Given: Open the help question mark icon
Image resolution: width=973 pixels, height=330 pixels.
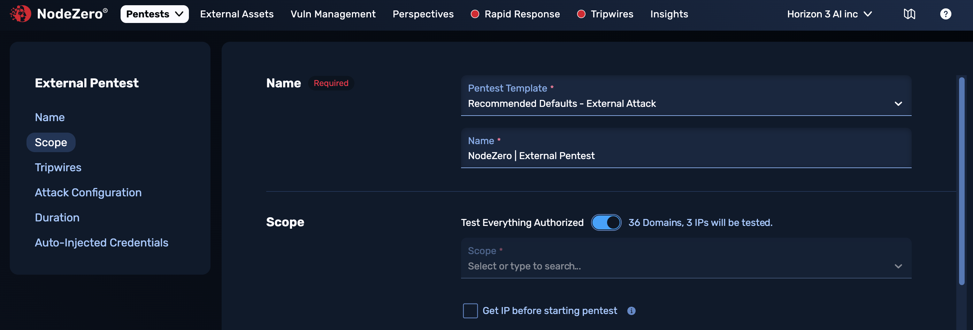Looking at the screenshot, I should click(x=945, y=14).
